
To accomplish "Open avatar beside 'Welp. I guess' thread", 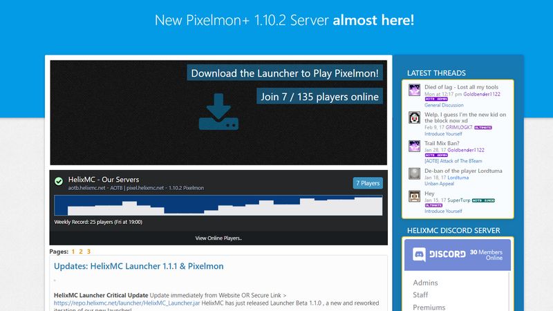I will pyautogui.click(x=414, y=117).
